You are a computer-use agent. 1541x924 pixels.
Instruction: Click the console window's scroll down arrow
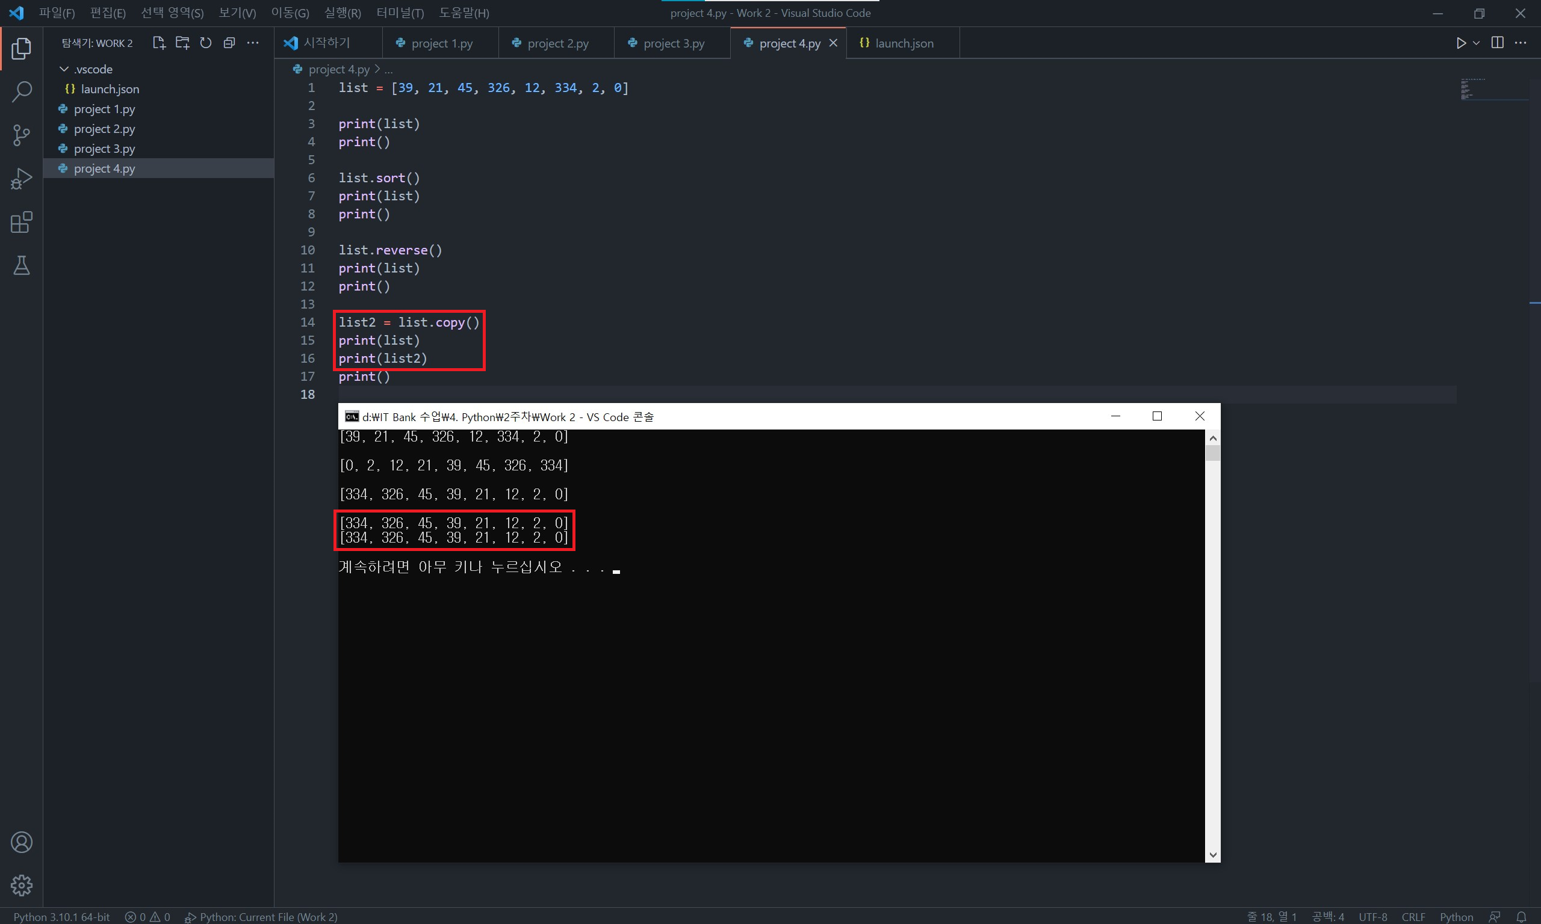tap(1212, 855)
